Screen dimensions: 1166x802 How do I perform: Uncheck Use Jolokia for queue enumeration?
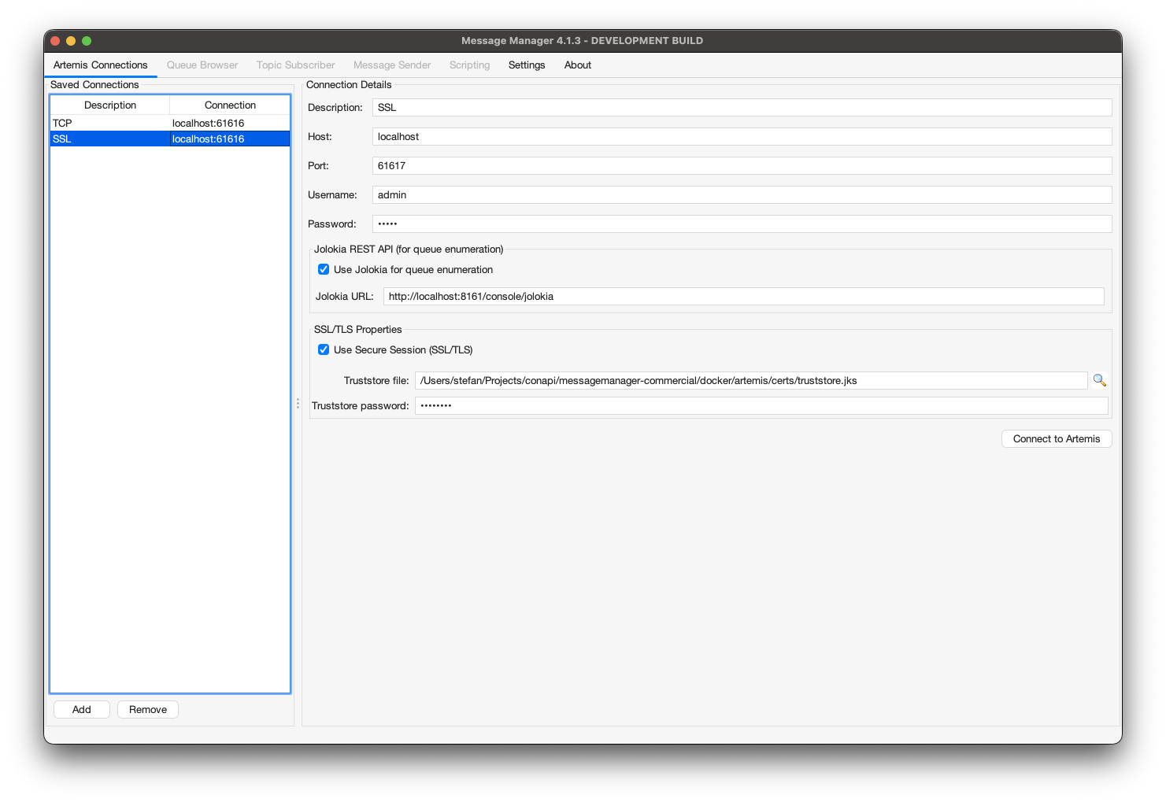point(324,269)
